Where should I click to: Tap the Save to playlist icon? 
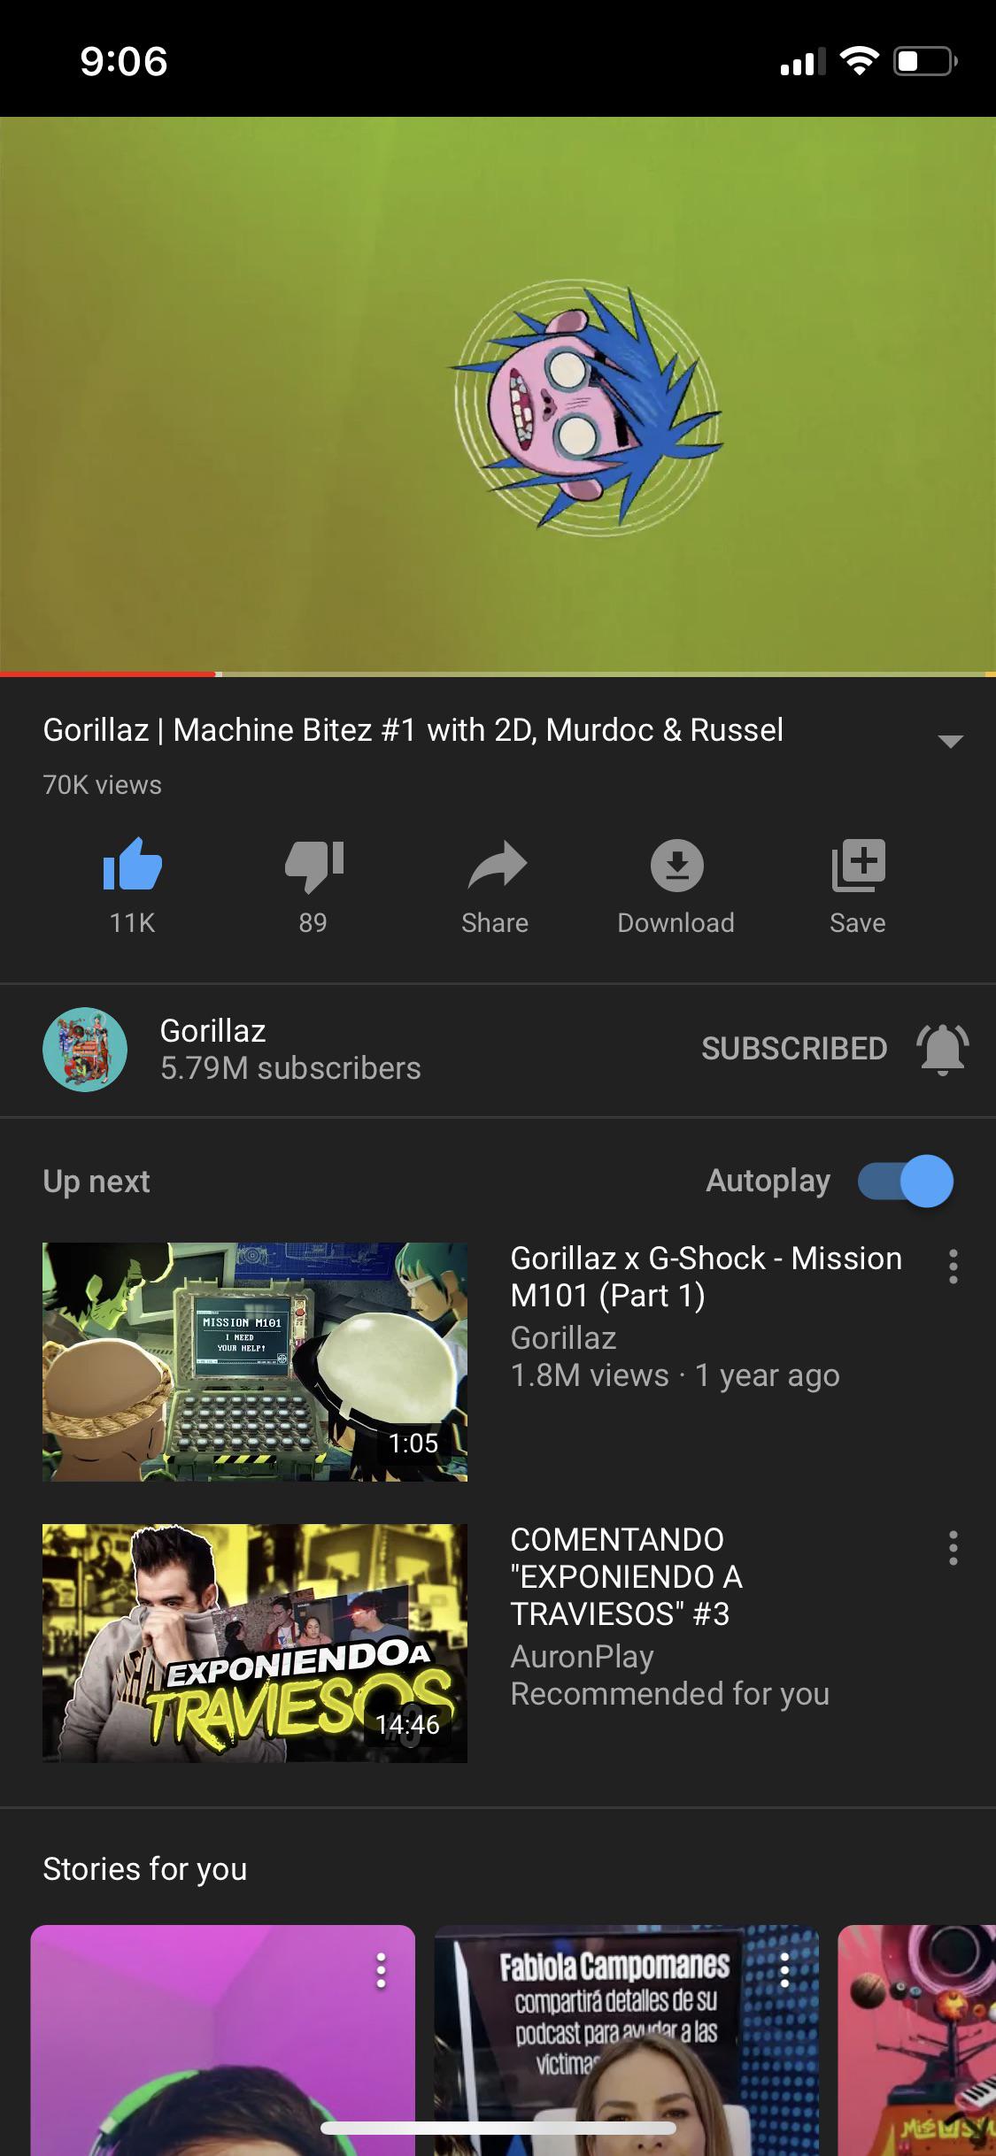point(858,865)
